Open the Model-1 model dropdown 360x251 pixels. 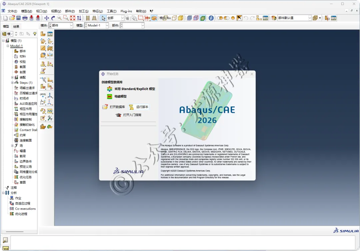[97, 25]
